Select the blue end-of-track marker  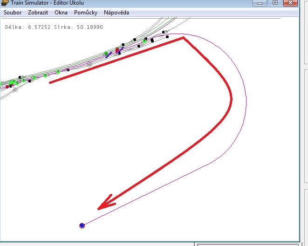[x=82, y=225]
